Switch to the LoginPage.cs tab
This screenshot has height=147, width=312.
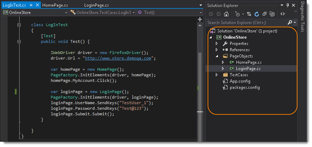[97, 6]
